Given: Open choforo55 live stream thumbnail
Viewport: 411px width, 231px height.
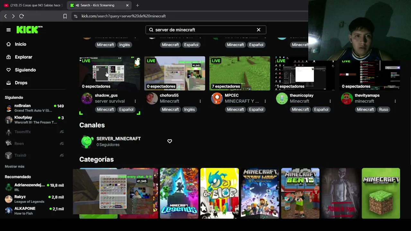Looking at the screenshot, I should coord(175,73).
